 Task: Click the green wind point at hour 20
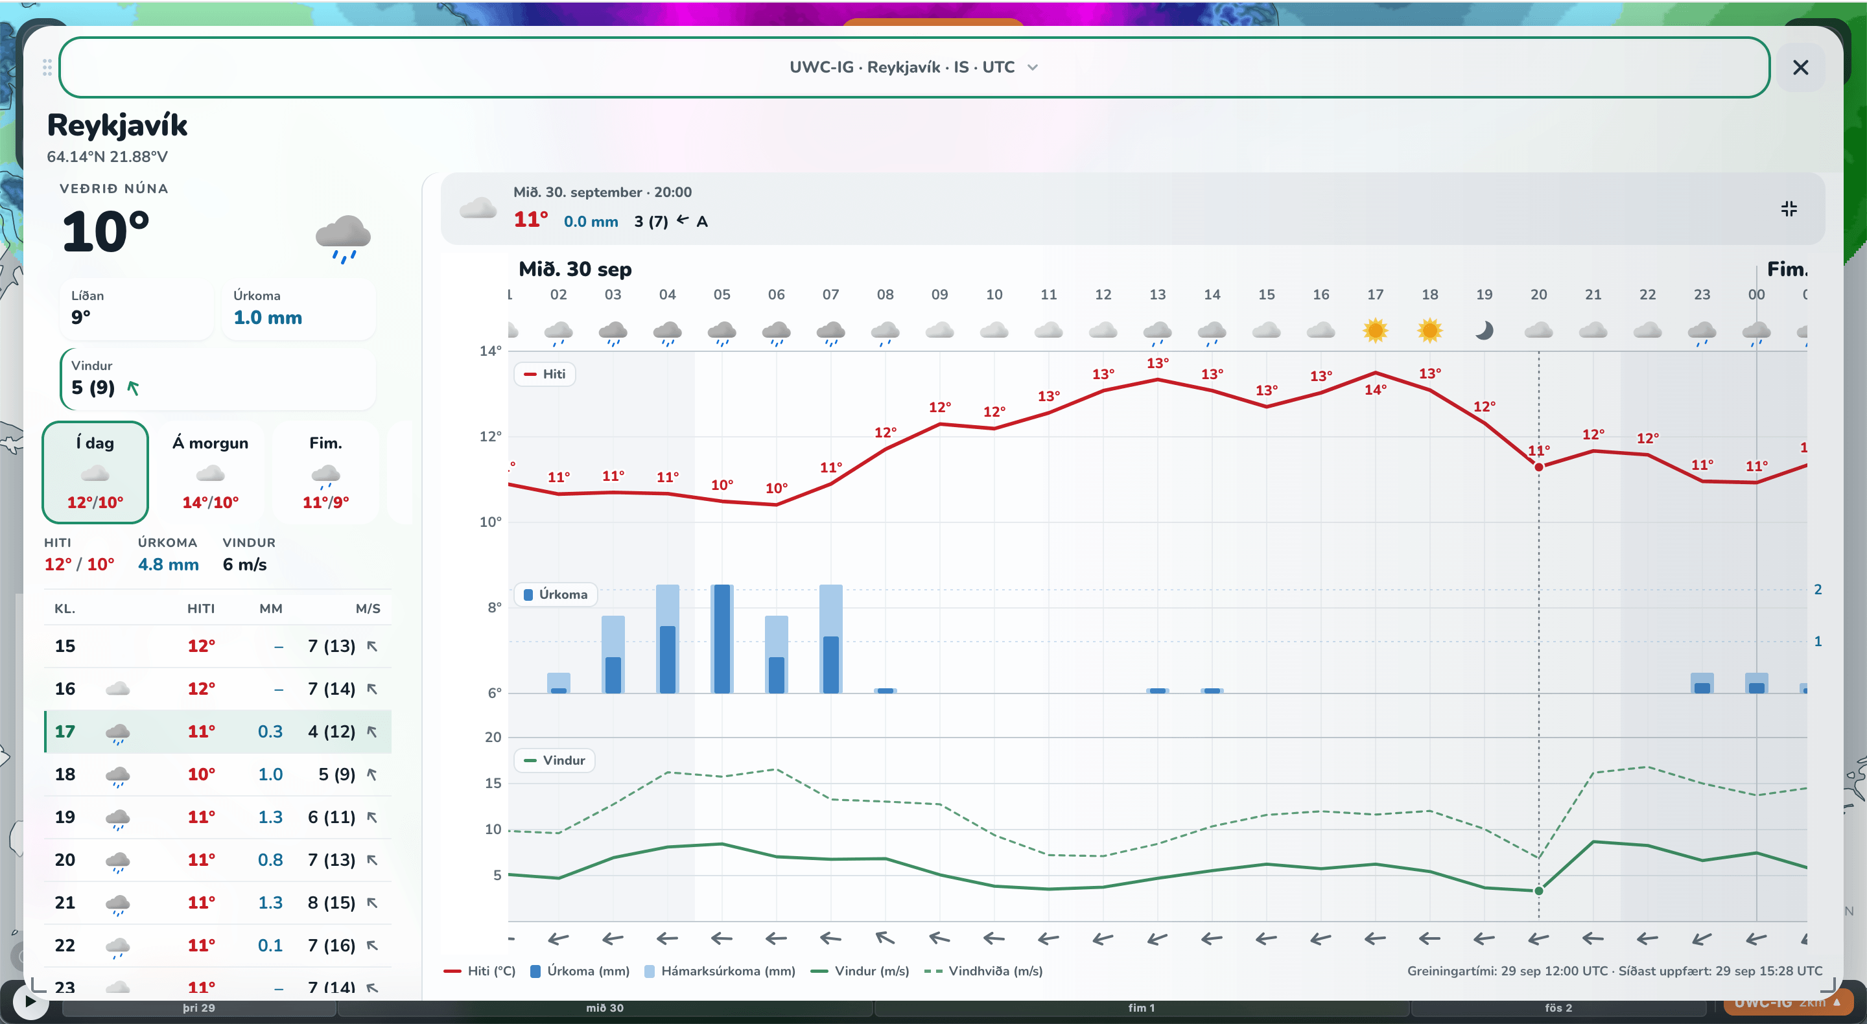(x=1539, y=890)
